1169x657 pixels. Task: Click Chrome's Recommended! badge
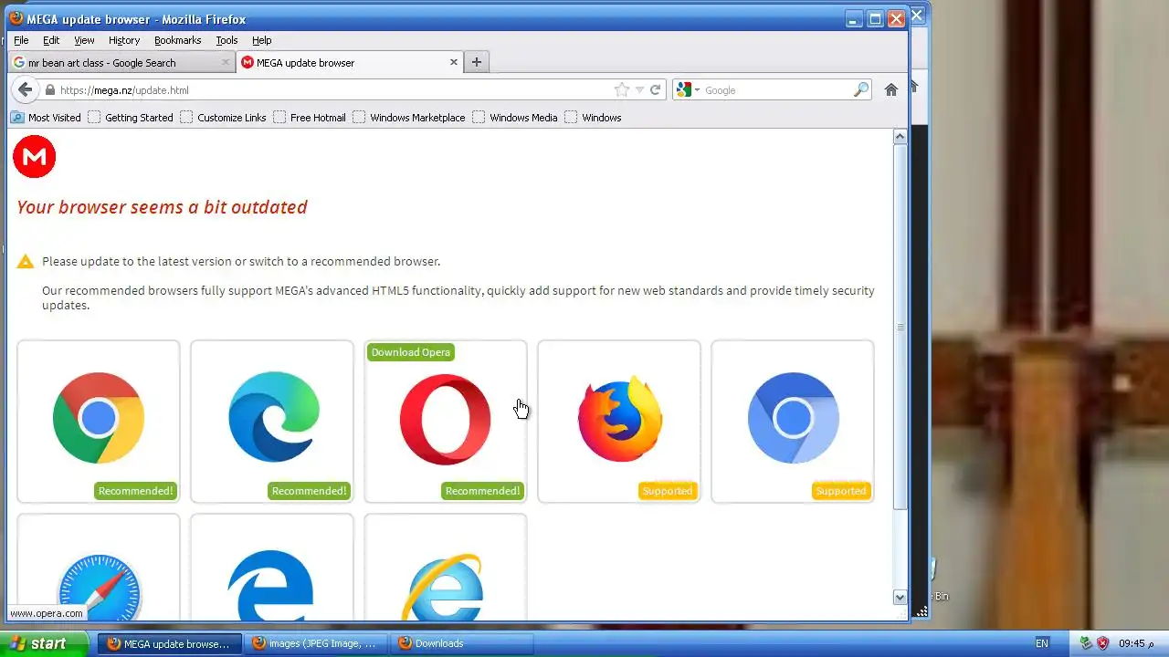[x=135, y=491]
